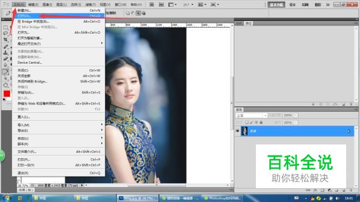Hide the 背景 layer eye icon
This screenshot has height=202, width=360.
click(x=238, y=131)
